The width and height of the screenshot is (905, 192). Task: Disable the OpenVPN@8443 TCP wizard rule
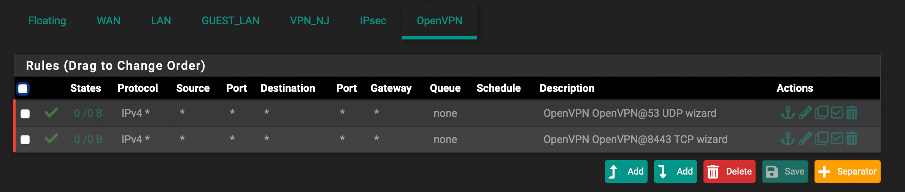(x=837, y=138)
